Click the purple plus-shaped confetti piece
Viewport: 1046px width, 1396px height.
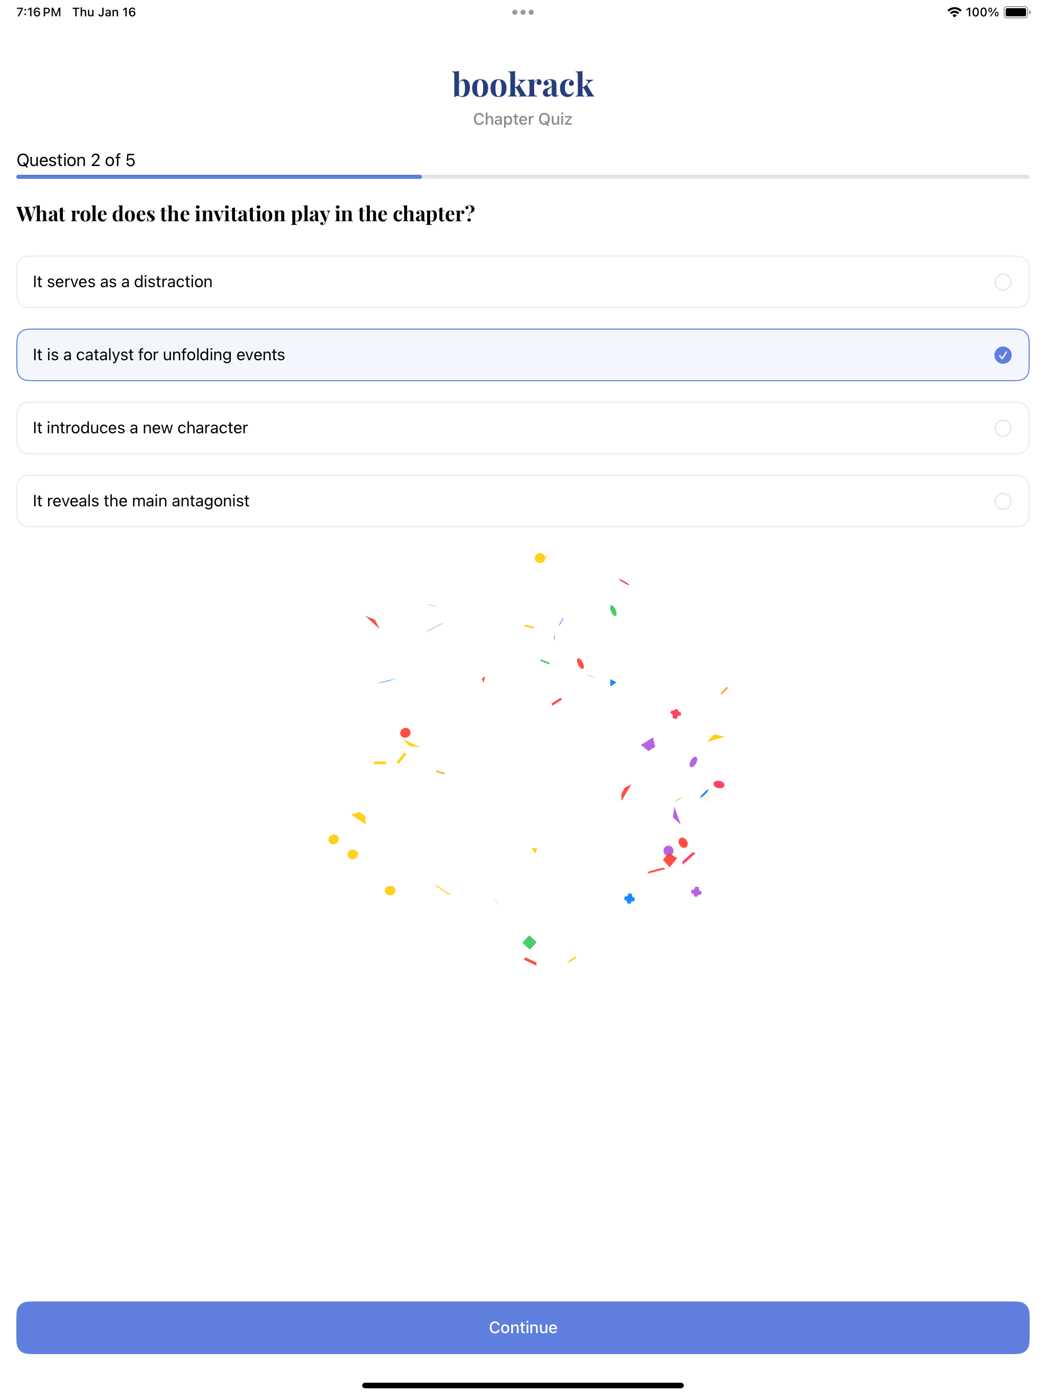(696, 892)
